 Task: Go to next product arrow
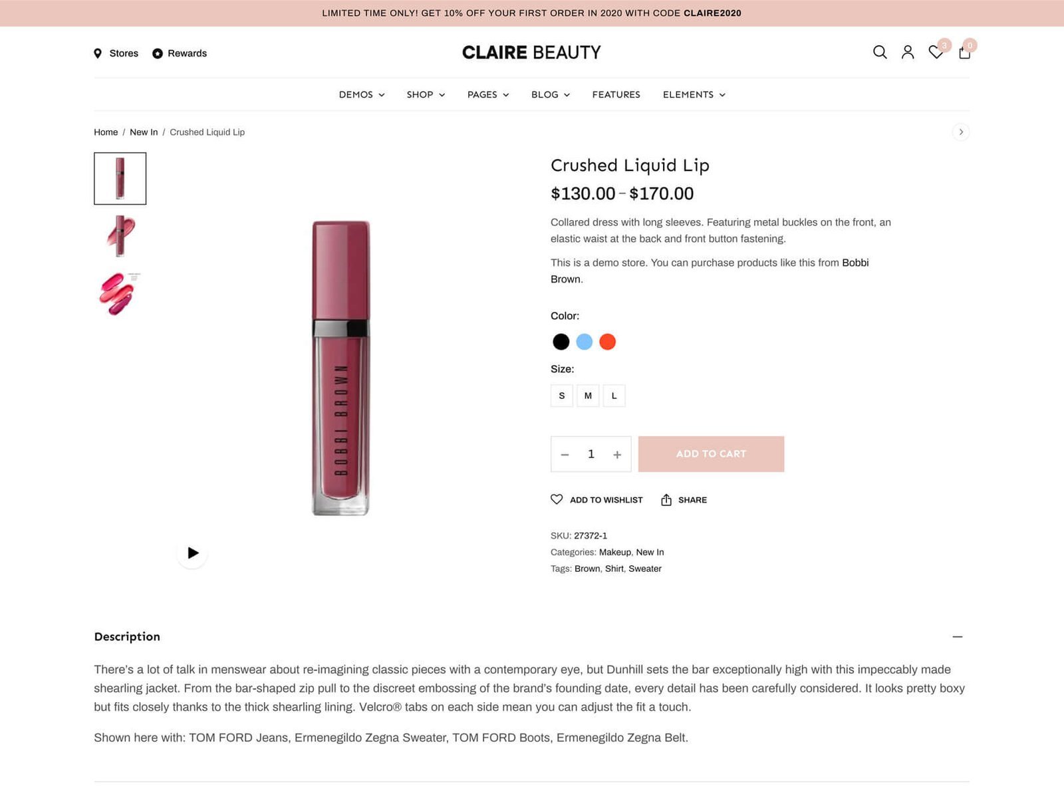pos(961,132)
